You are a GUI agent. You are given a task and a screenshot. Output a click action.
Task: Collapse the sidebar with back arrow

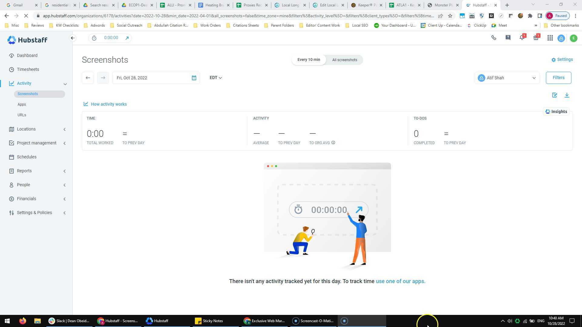coord(73,38)
